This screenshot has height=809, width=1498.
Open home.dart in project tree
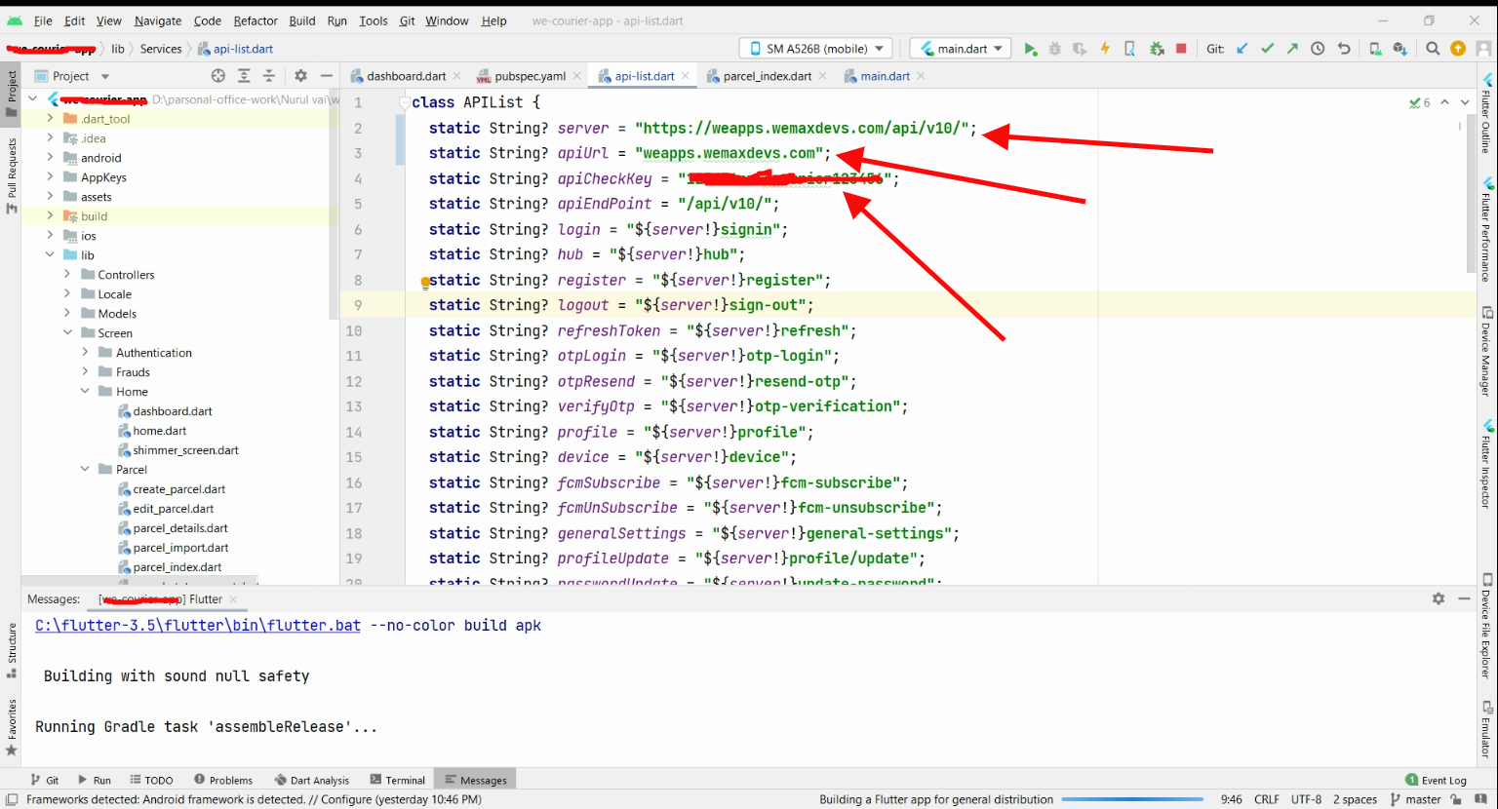[160, 431]
